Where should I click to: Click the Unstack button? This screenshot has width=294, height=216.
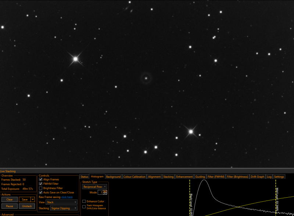tap(27, 206)
